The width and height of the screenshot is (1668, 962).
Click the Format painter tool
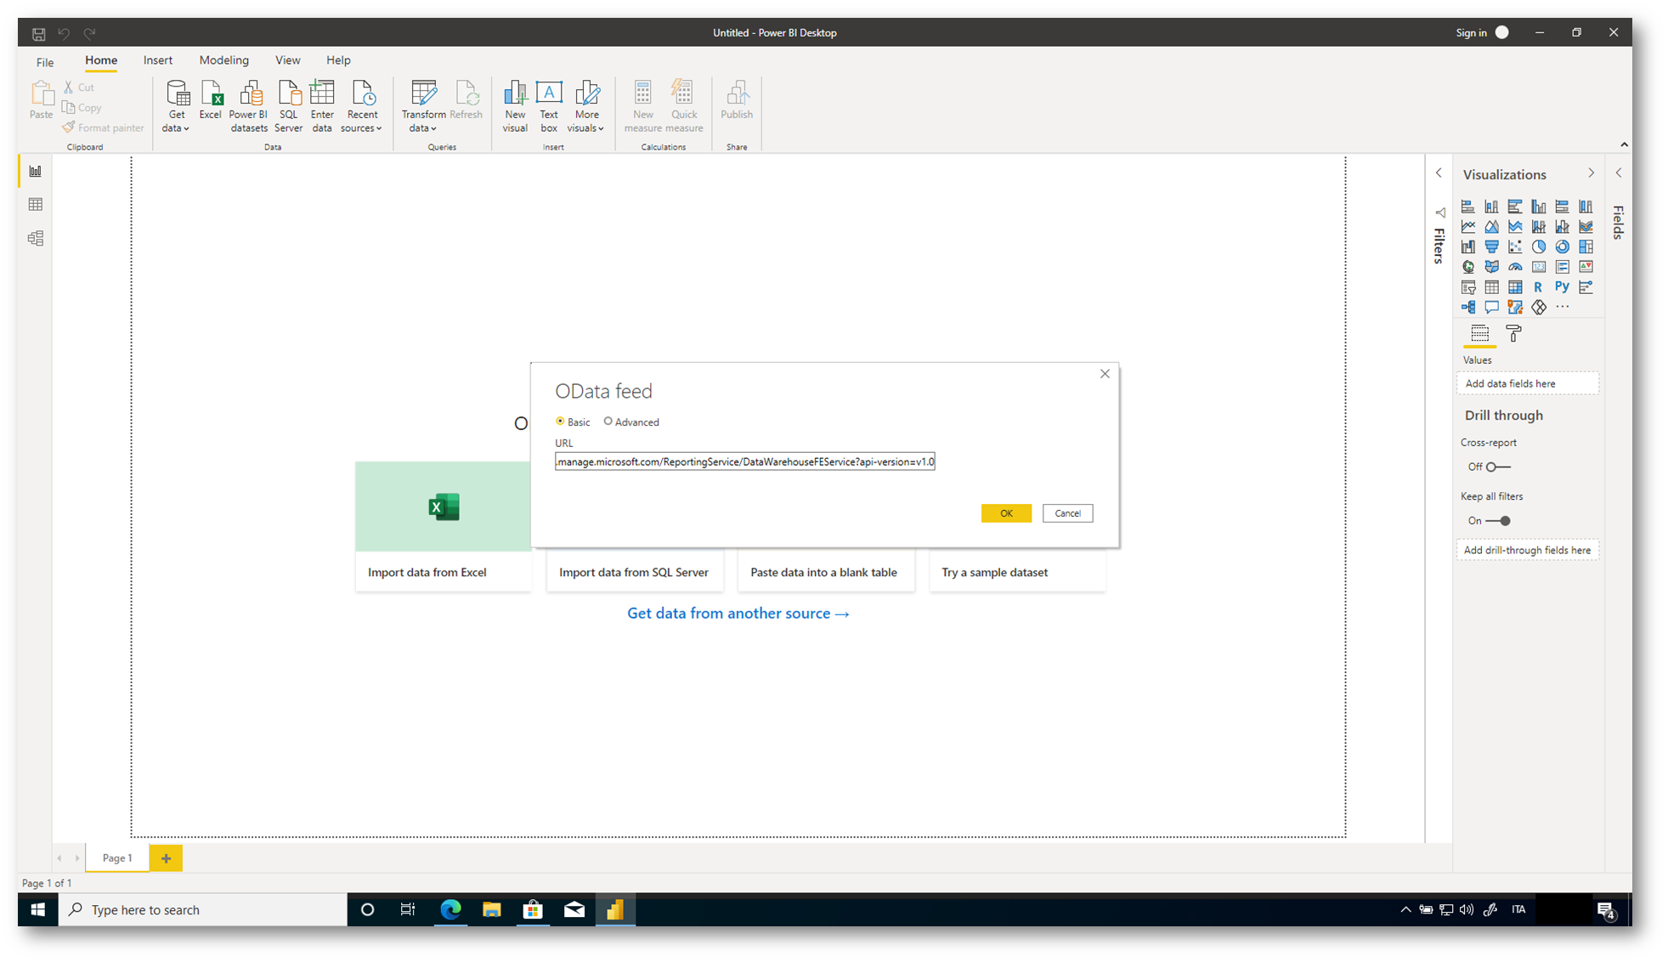(x=104, y=127)
